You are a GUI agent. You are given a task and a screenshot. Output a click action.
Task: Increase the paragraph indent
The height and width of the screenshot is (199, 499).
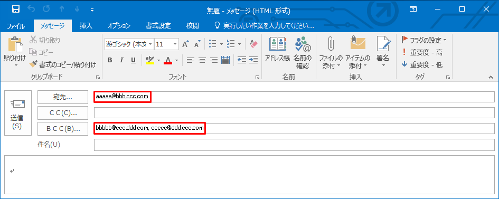tap(253, 60)
